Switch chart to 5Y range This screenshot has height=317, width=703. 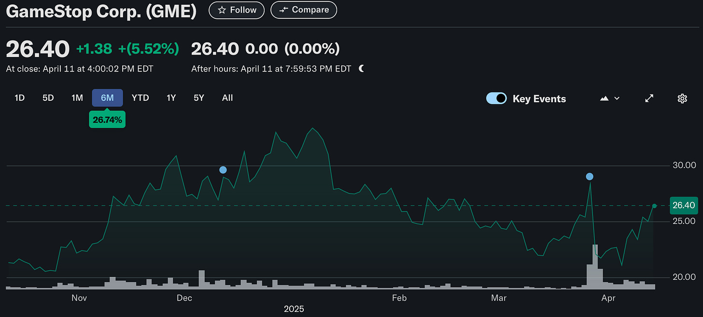(x=199, y=98)
